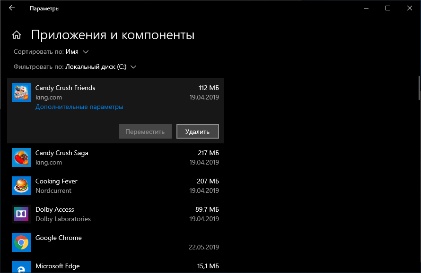Screen dimensions: 421x273
Task: Click the Cooking Fever burger icon
Action: pos(21,186)
